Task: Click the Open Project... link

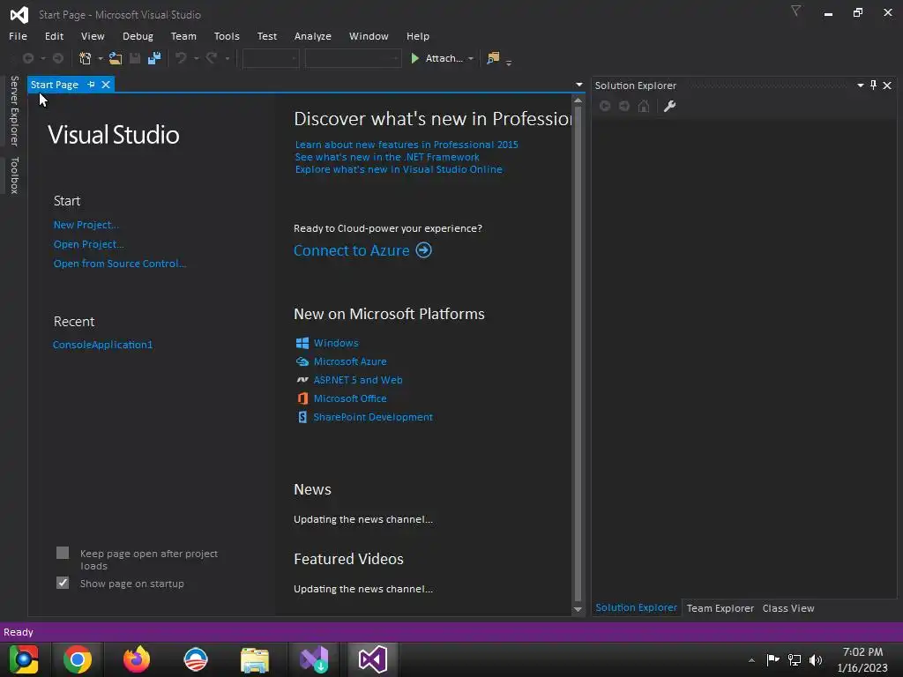Action: pyautogui.click(x=89, y=244)
